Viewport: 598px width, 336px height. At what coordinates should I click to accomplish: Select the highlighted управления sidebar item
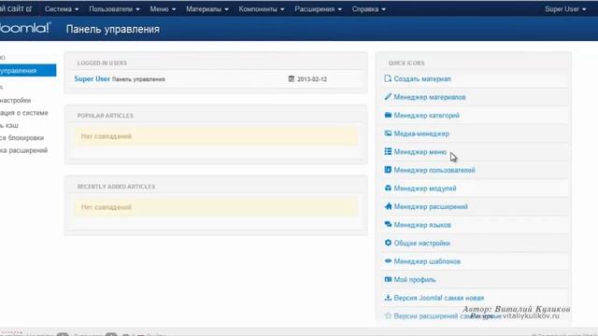pos(28,71)
